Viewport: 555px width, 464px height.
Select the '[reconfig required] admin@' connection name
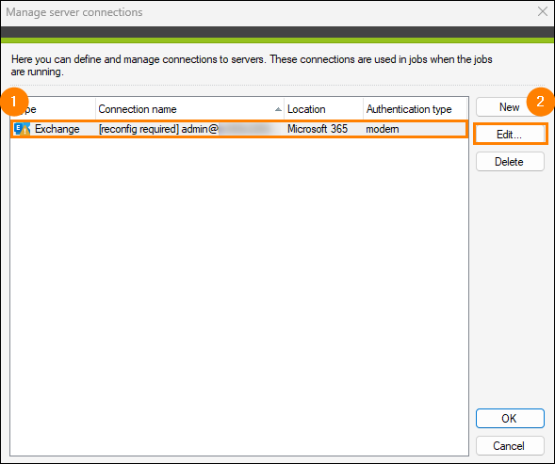click(158, 129)
